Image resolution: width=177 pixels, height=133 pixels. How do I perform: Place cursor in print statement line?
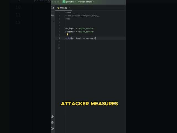coord(81,38)
